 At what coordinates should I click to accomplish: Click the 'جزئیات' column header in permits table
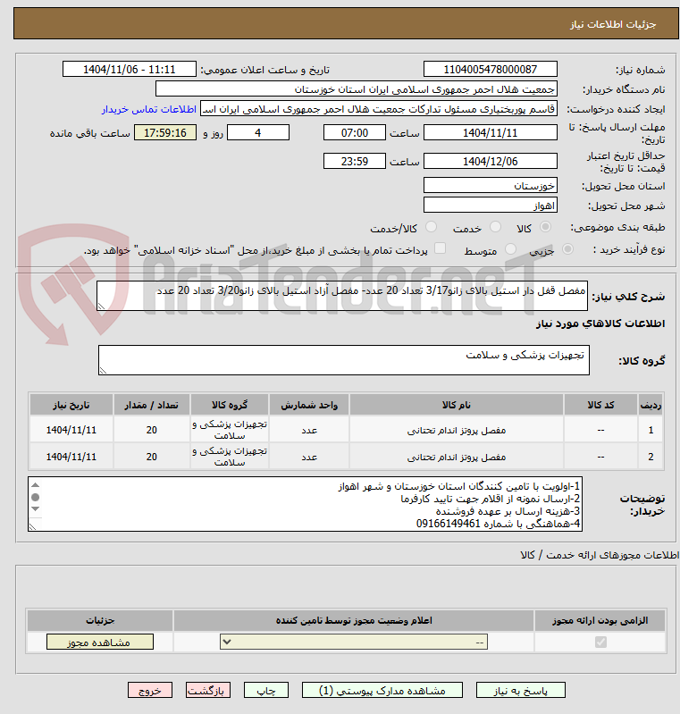(x=100, y=620)
